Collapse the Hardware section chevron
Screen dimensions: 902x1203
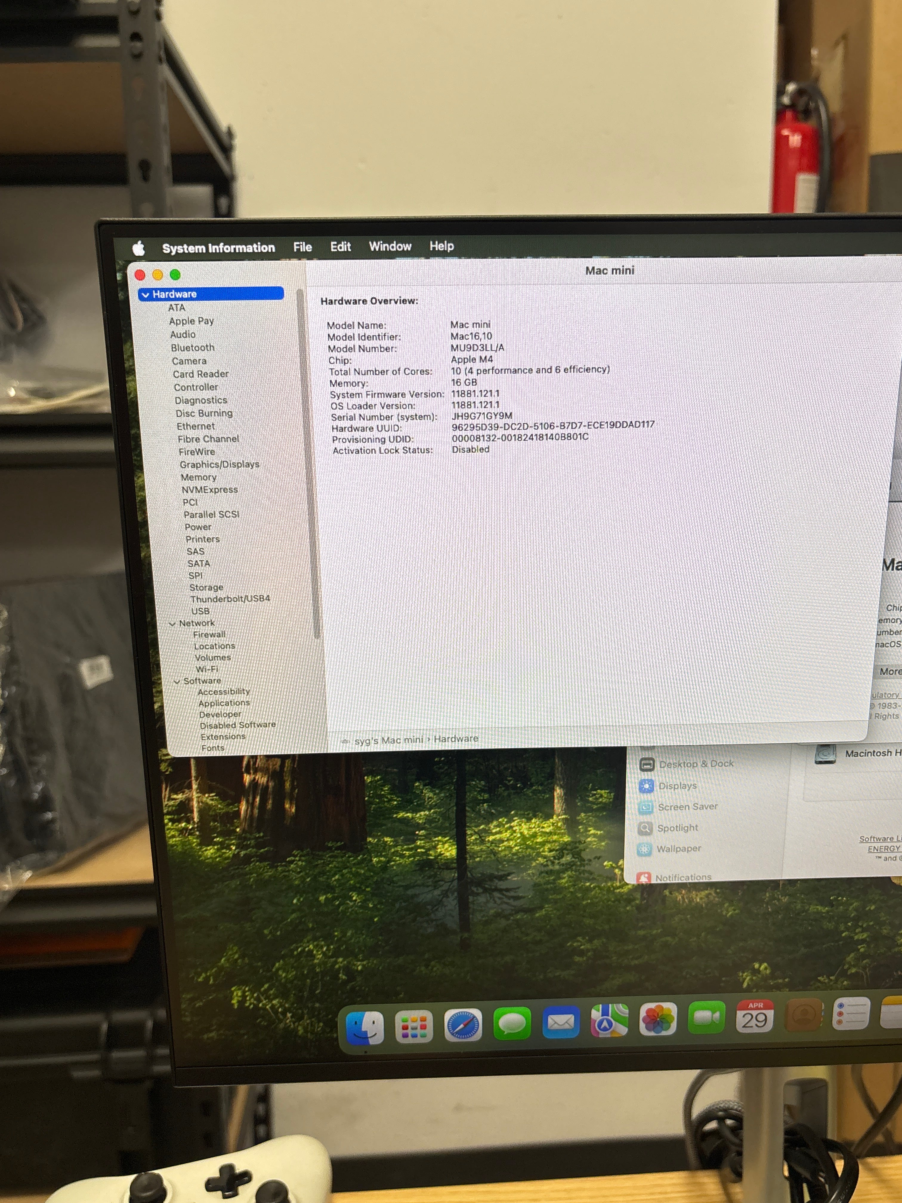pyautogui.click(x=145, y=295)
